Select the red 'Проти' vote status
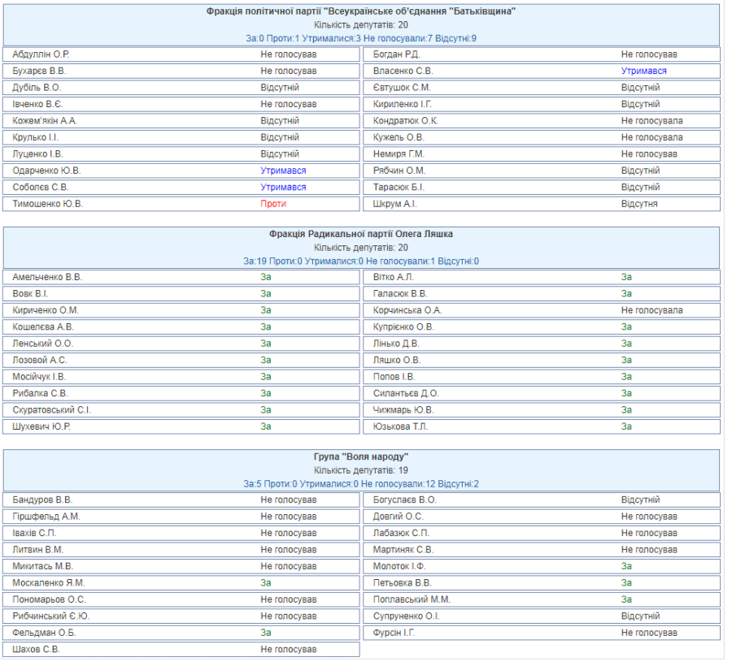 click(x=273, y=204)
